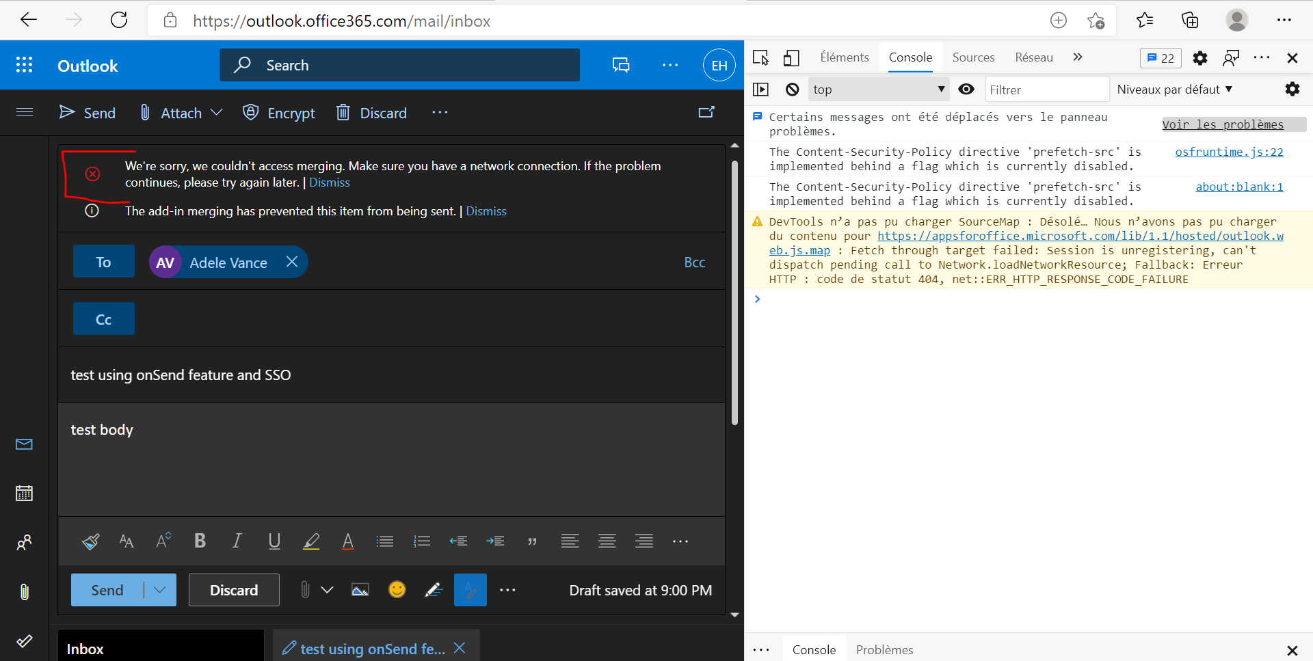Click the Send icon in the top toolbar
The width and height of the screenshot is (1313, 661).
tap(67, 112)
